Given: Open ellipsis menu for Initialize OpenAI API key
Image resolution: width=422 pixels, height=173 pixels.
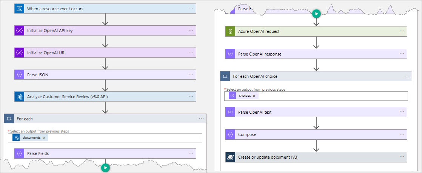Looking at the screenshot, I should pyautogui.click(x=191, y=31).
